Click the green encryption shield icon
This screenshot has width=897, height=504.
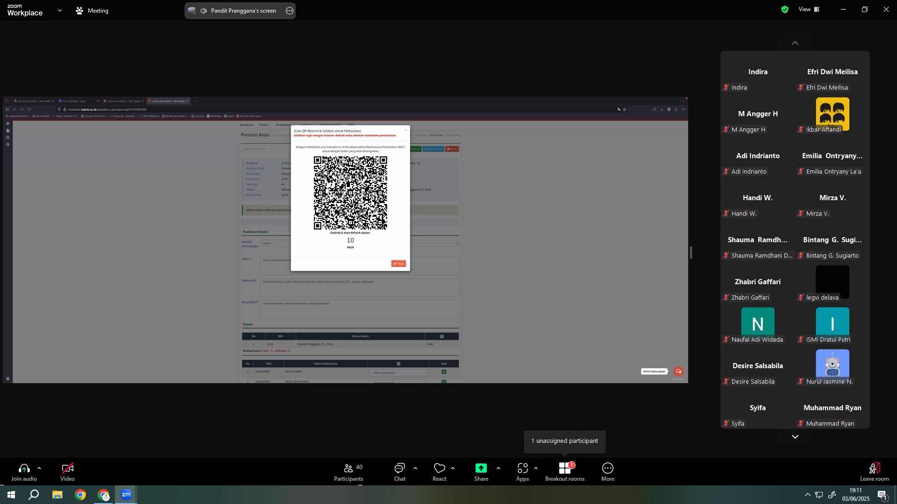click(785, 9)
